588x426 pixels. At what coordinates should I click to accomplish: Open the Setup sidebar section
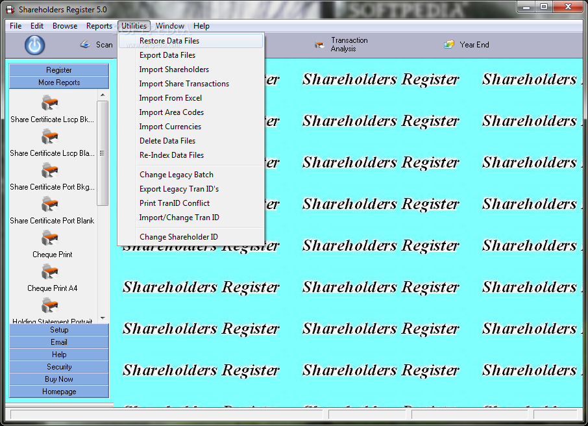point(59,329)
